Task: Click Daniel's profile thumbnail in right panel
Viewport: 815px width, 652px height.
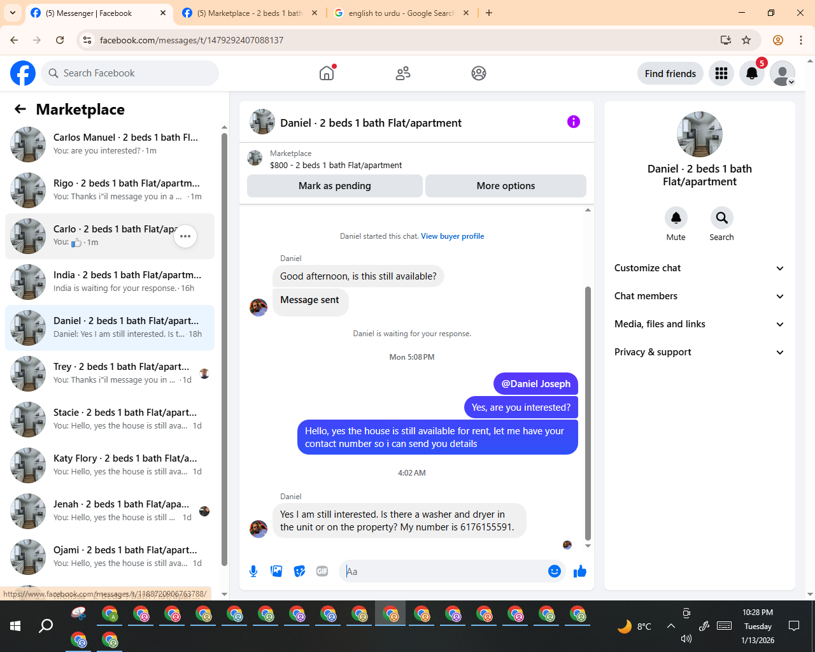Action: [x=700, y=134]
